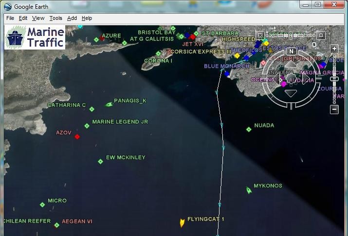Click the vertical zoom slider handle
Viewport: 348px width, 236px height.
pyautogui.click(x=334, y=79)
